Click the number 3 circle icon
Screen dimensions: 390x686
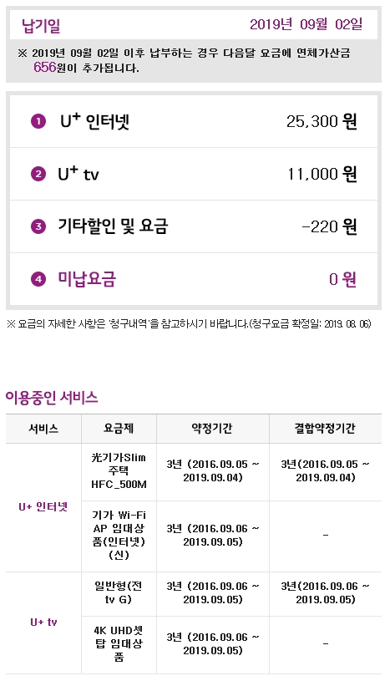click(x=38, y=226)
